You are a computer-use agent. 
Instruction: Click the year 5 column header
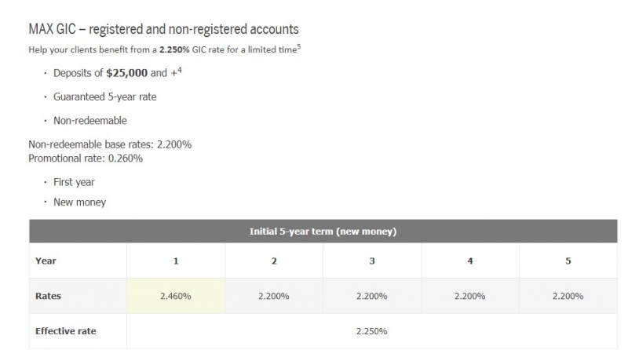(568, 261)
